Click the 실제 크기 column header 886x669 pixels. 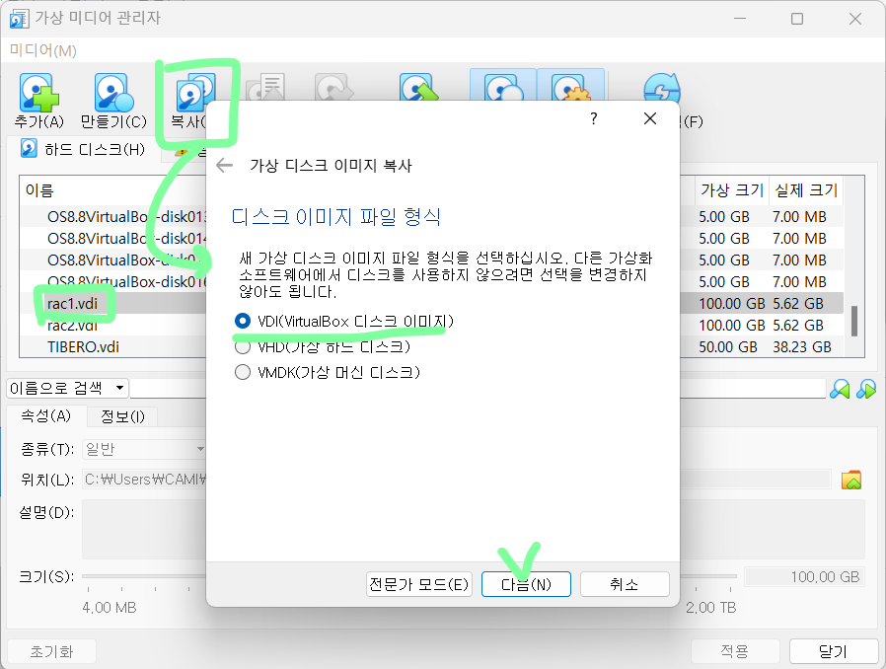(806, 190)
